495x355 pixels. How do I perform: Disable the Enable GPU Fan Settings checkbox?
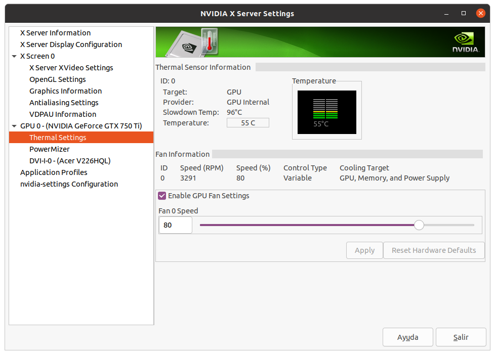click(x=162, y=196)
